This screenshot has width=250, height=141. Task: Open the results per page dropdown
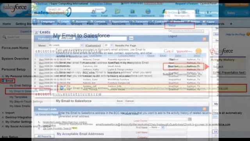(x=108, y=45)
